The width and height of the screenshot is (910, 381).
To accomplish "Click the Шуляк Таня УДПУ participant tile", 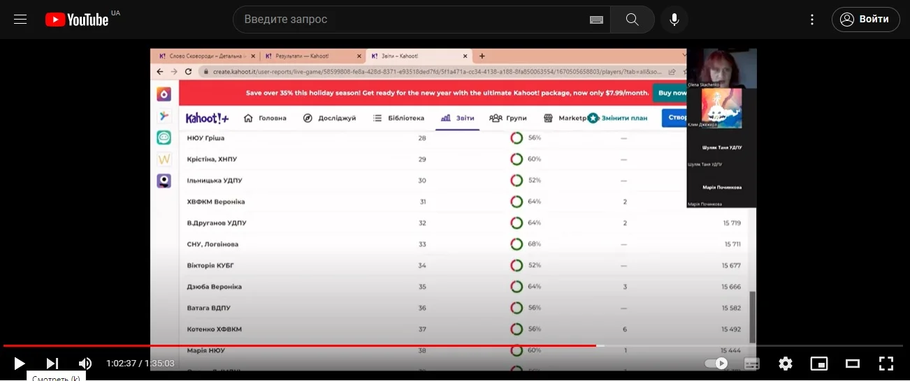I will [x=722, y=148].
